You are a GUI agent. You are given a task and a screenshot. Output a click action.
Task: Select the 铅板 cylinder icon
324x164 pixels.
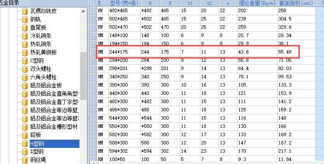(x=25, y=135)
